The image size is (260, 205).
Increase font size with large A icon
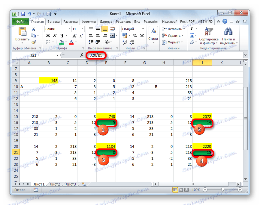[x=74, y=36]
